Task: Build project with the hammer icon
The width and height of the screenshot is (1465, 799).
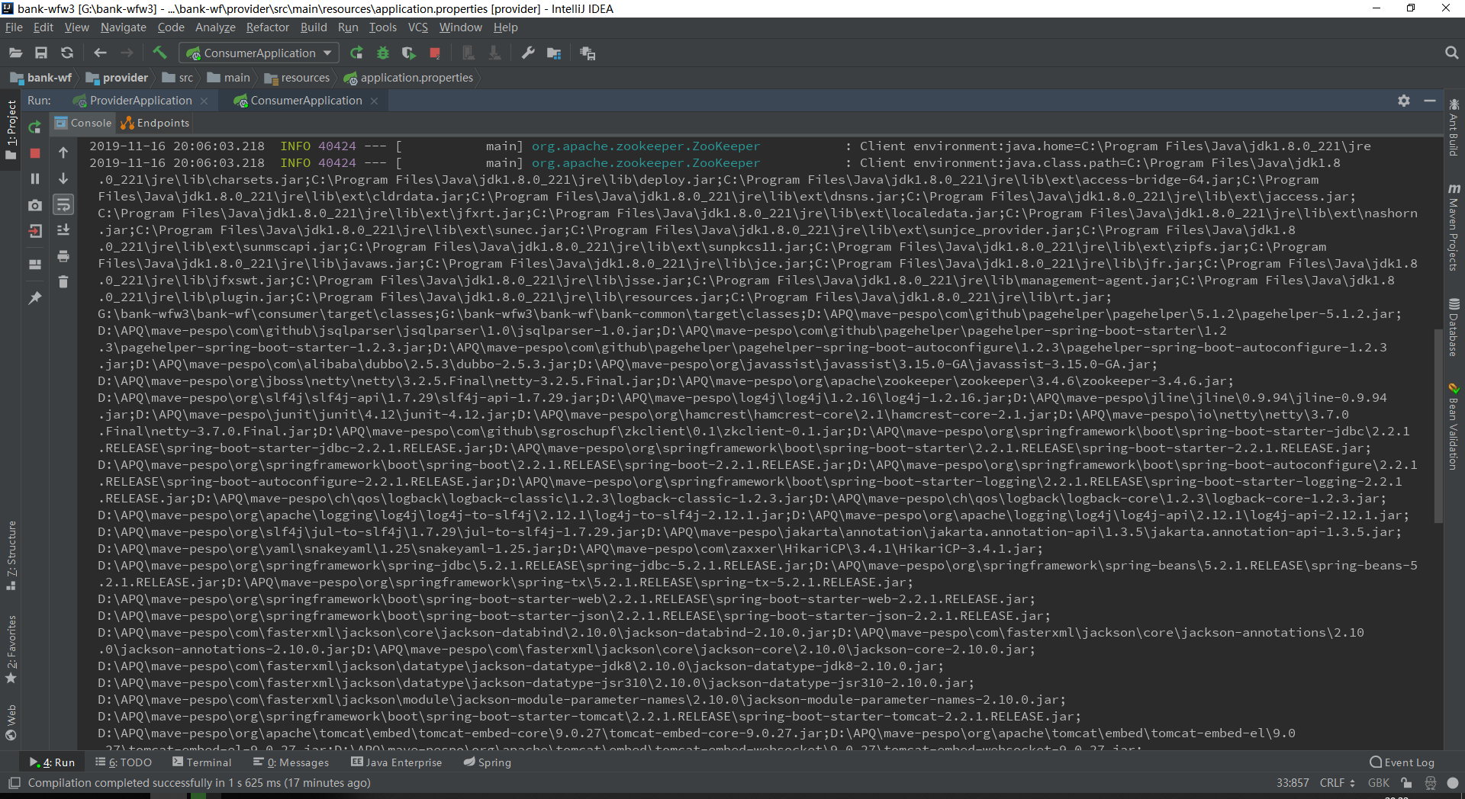Action: [159, 53]
